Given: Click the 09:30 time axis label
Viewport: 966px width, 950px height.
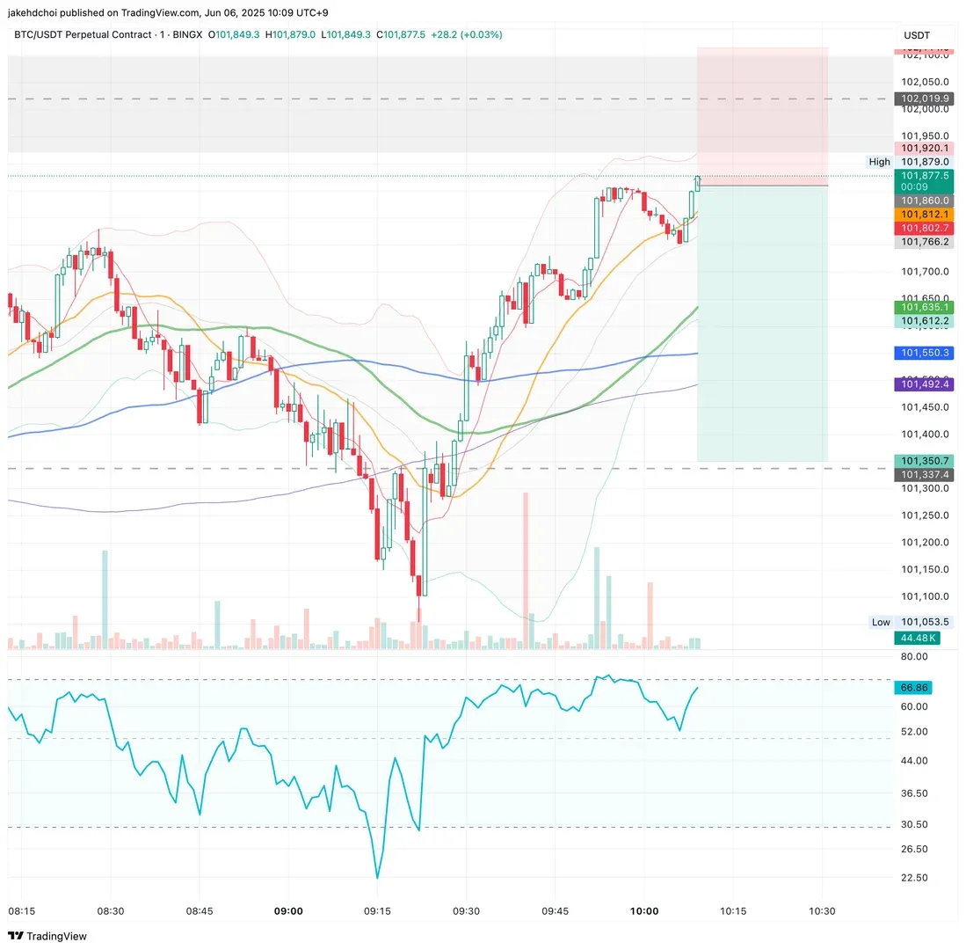Looking at the screenshot, I should point(467,911).
